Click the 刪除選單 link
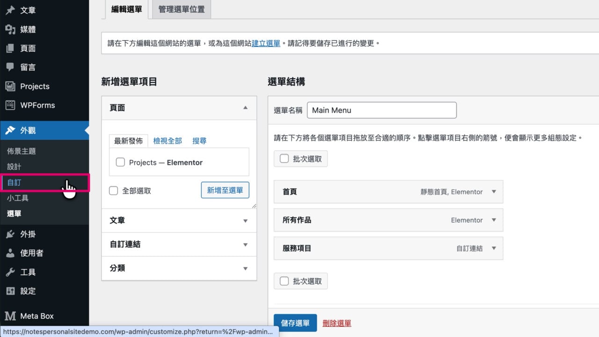This screenshot has width=599, height=337. (337, 323)
